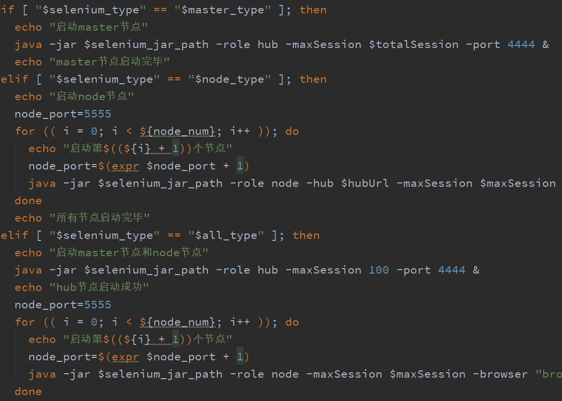This screenshot has width=562, height=401.
Task: Click the then keyword after the first condition
Action: pyautogui.click(x=313, y=9)
